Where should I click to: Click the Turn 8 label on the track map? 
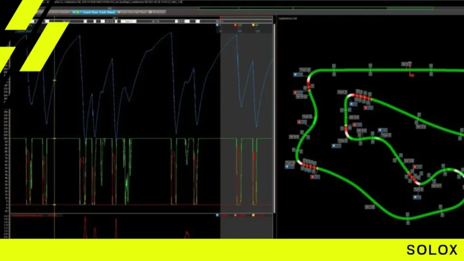point(290,163)
